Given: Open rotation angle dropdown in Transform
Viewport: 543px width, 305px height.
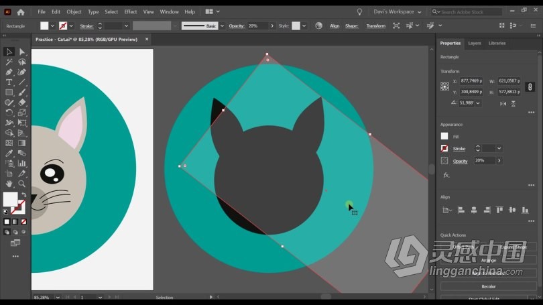Looking at the screenshot, I should coord(478,103).
